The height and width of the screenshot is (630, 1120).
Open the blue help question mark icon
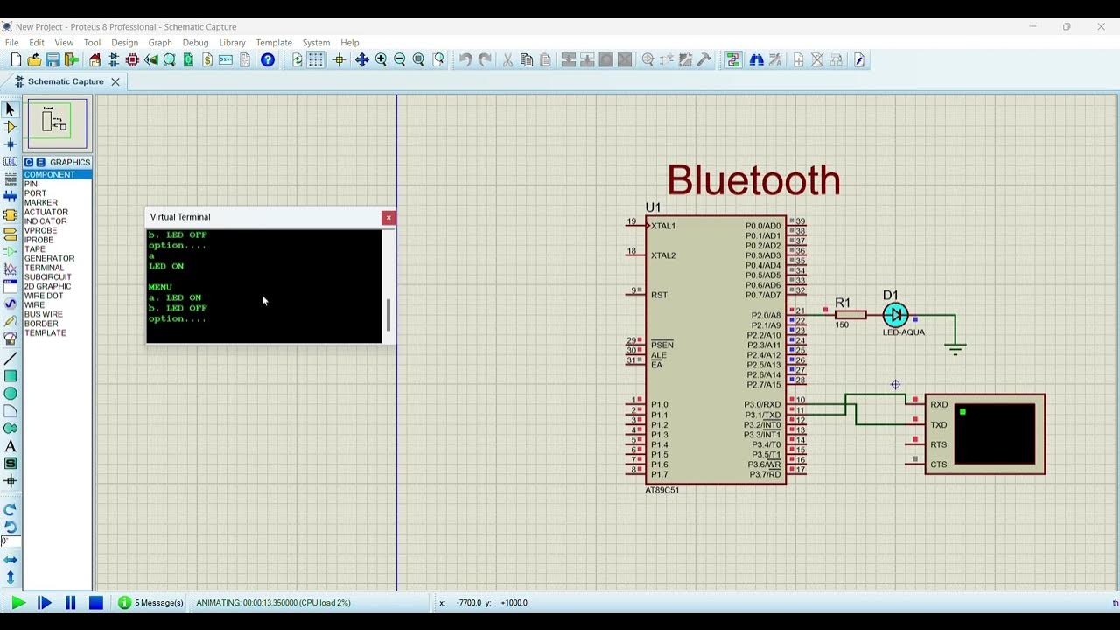(268, 59)
